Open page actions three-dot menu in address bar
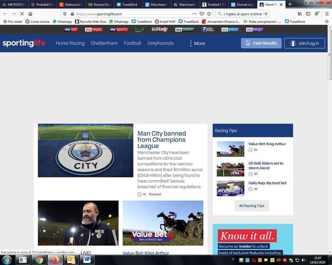Image resolution: width=332 pixels, height=265 pixels. [x=195, y=14]
